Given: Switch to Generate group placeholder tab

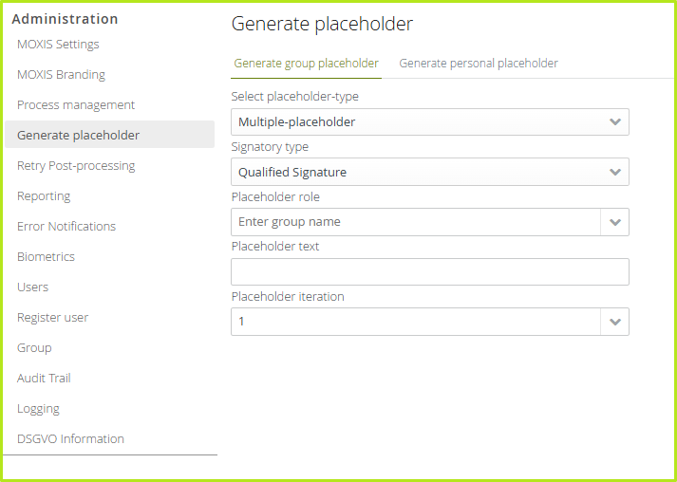Looking at the screenshot, I should point(306,64).
